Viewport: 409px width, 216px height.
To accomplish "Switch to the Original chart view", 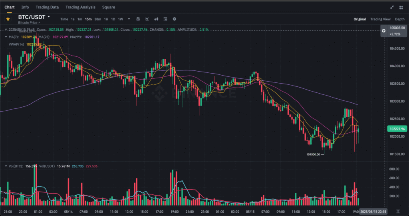I will point(359,19).
